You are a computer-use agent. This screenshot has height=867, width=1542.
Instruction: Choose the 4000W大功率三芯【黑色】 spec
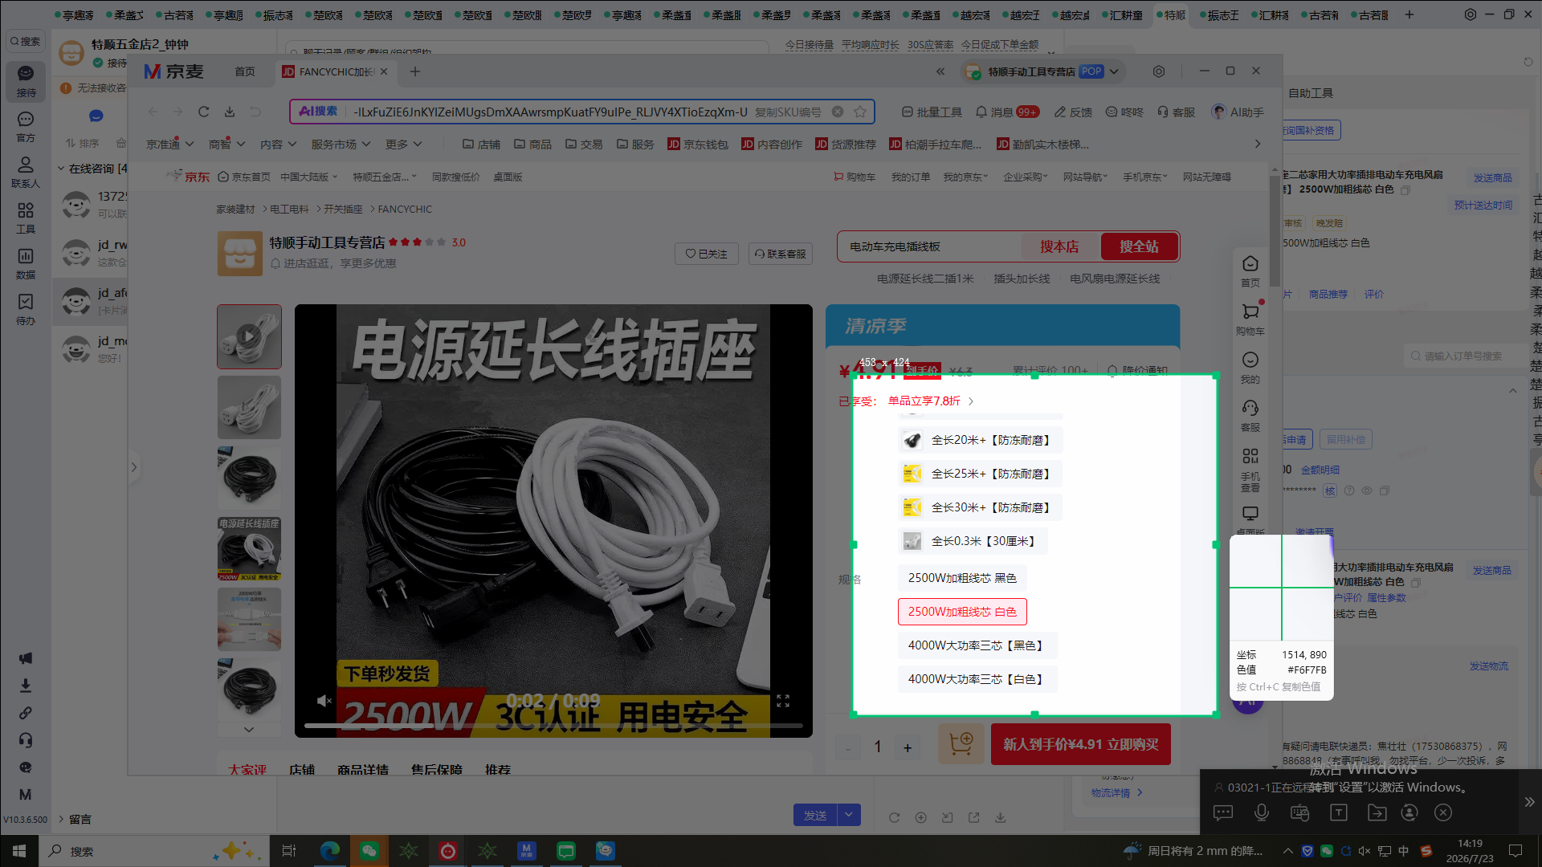click(x=977, y=645)
